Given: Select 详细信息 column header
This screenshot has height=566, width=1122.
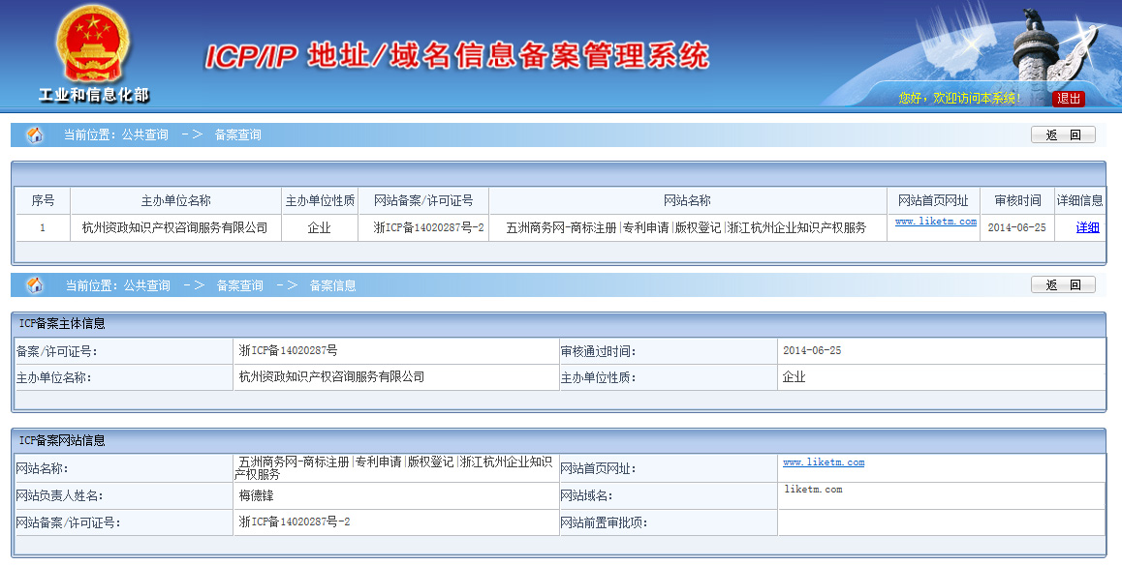Looking at the screenshot, I should pyautogui.click(x=1079, y=201).
